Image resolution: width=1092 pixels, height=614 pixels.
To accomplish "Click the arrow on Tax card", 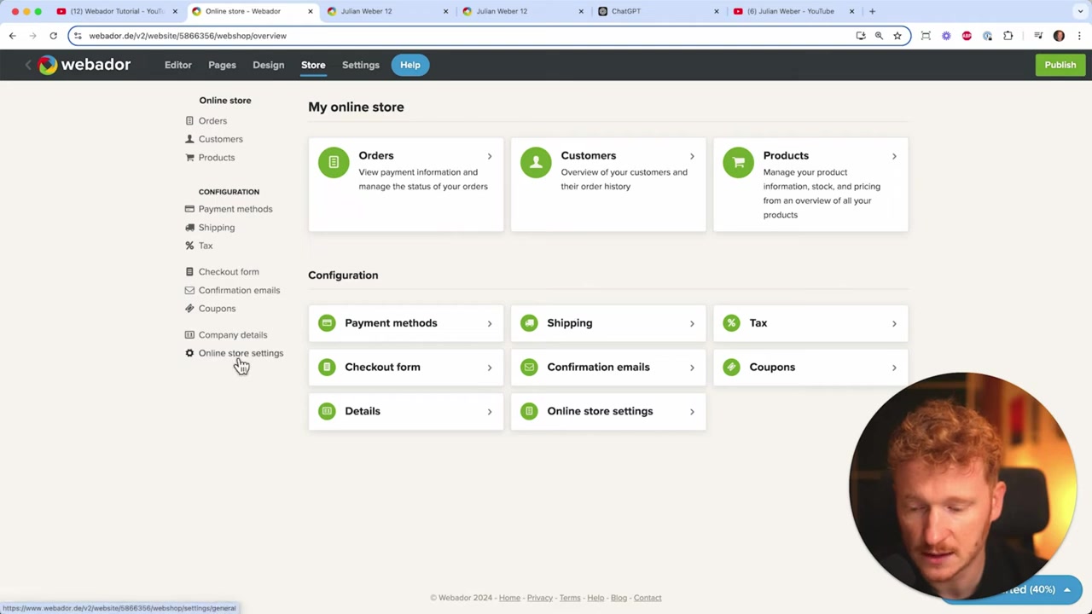I will pos(894,323).
